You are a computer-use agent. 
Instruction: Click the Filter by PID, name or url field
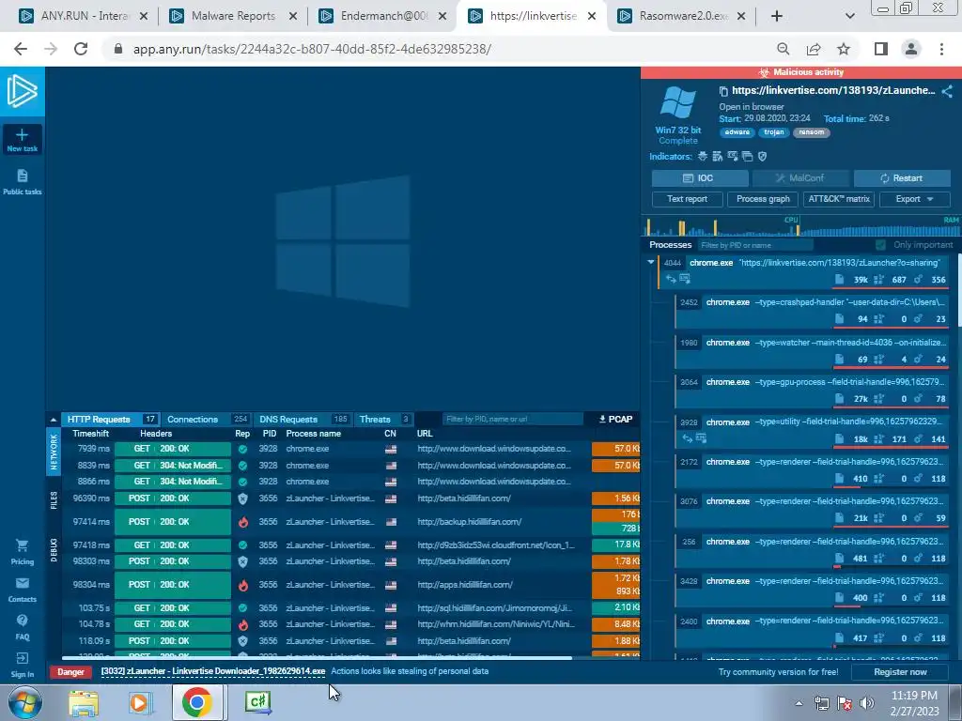click(512, 420)
